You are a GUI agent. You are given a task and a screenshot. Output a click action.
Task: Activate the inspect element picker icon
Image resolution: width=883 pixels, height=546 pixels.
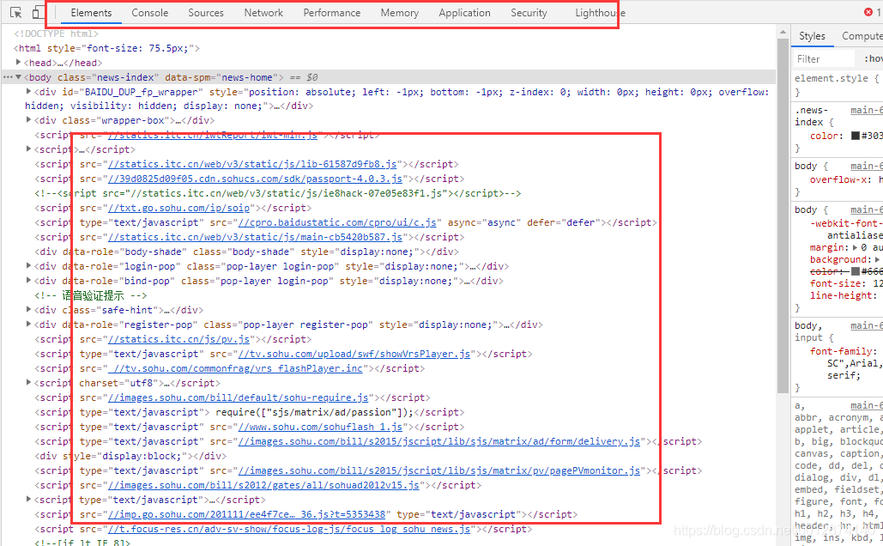[15, 12]
